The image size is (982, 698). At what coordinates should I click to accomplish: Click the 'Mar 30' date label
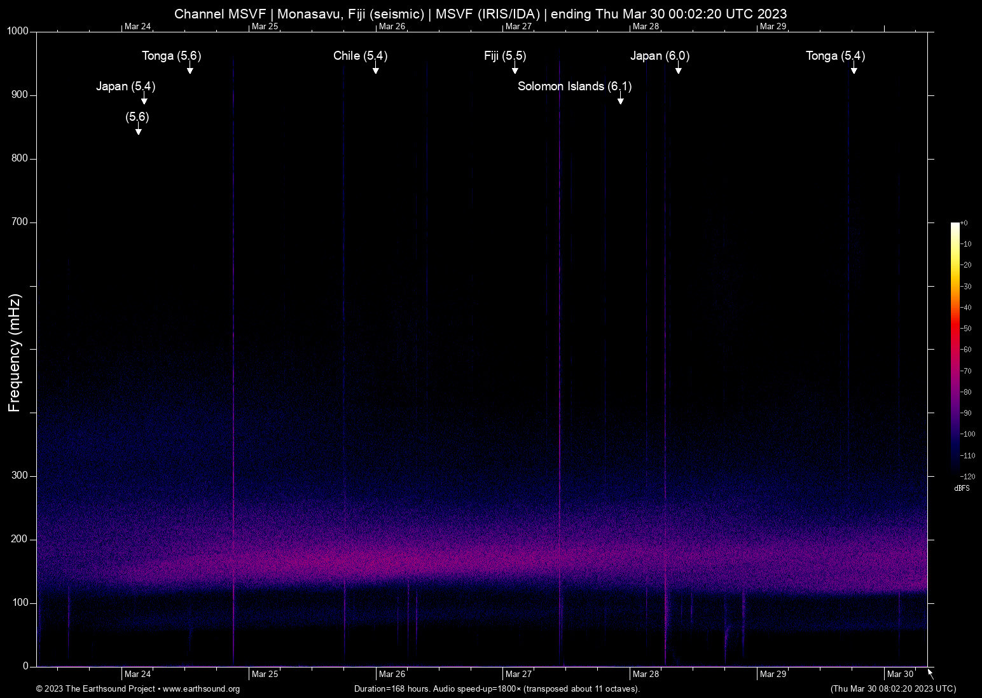pos(901,674)
